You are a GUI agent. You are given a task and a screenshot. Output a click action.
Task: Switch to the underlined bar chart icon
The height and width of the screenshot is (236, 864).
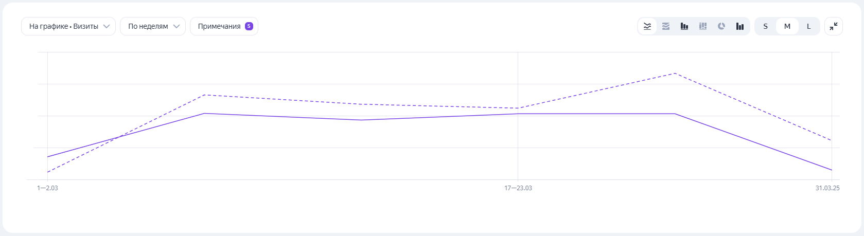[684, 26]
